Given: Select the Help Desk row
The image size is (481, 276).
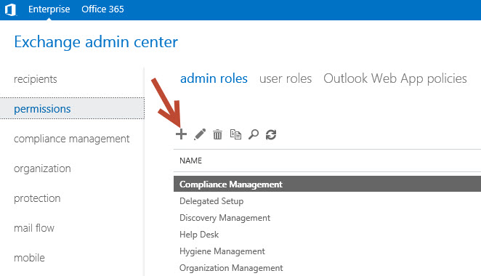Looking at the screenshot, I should [x=327, y=235].
